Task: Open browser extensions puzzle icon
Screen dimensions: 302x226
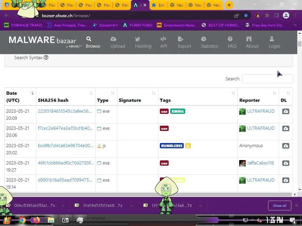Action: click(267, 15)
